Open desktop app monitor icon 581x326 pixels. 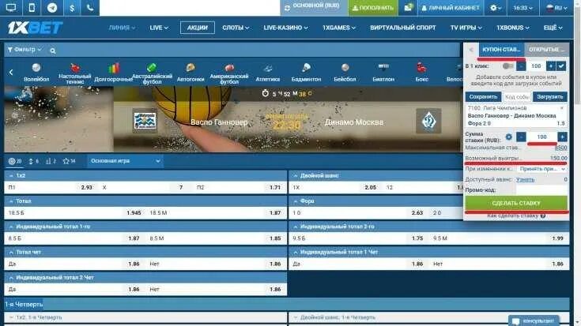pos(11,7)
